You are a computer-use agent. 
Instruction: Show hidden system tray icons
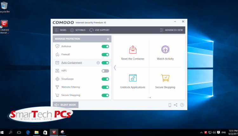coord(201,133)
